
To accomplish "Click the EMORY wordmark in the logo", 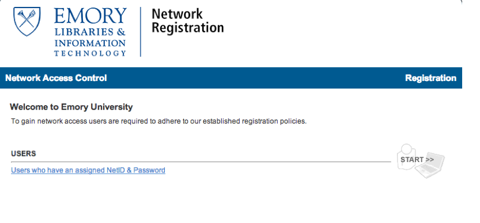I will pos(90,16).
